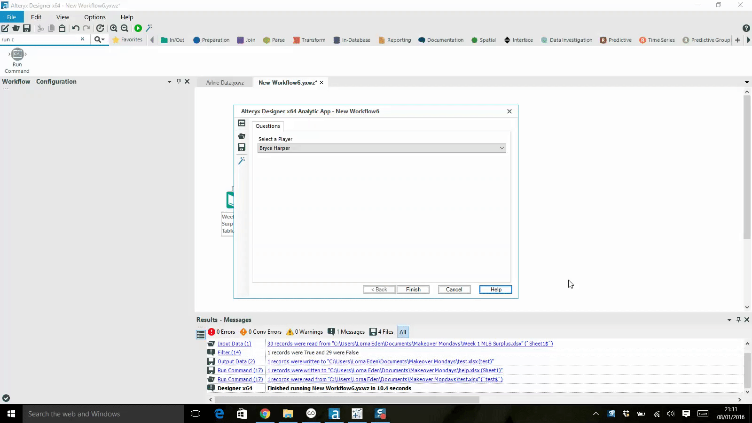The width and height of the screenshot is (752, 423).
Task: Click the refresh icon in the toolbar
Action: pyautogui.click(x=100, y=28)
